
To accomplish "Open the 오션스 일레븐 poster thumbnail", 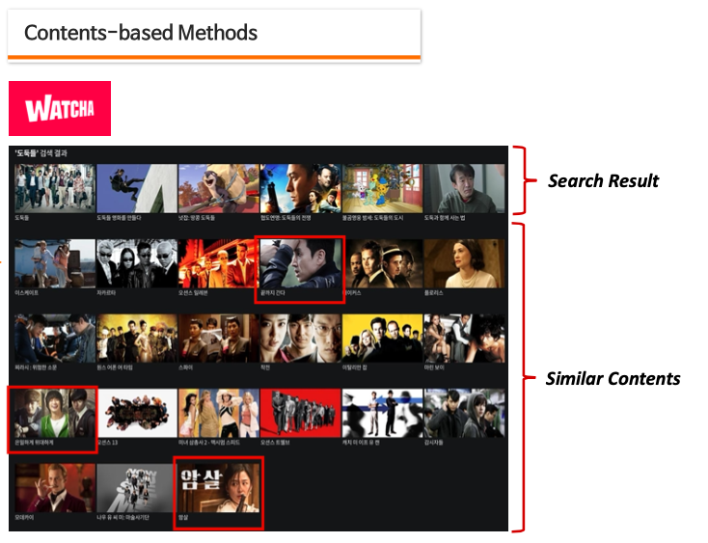I will coord(219,263).
